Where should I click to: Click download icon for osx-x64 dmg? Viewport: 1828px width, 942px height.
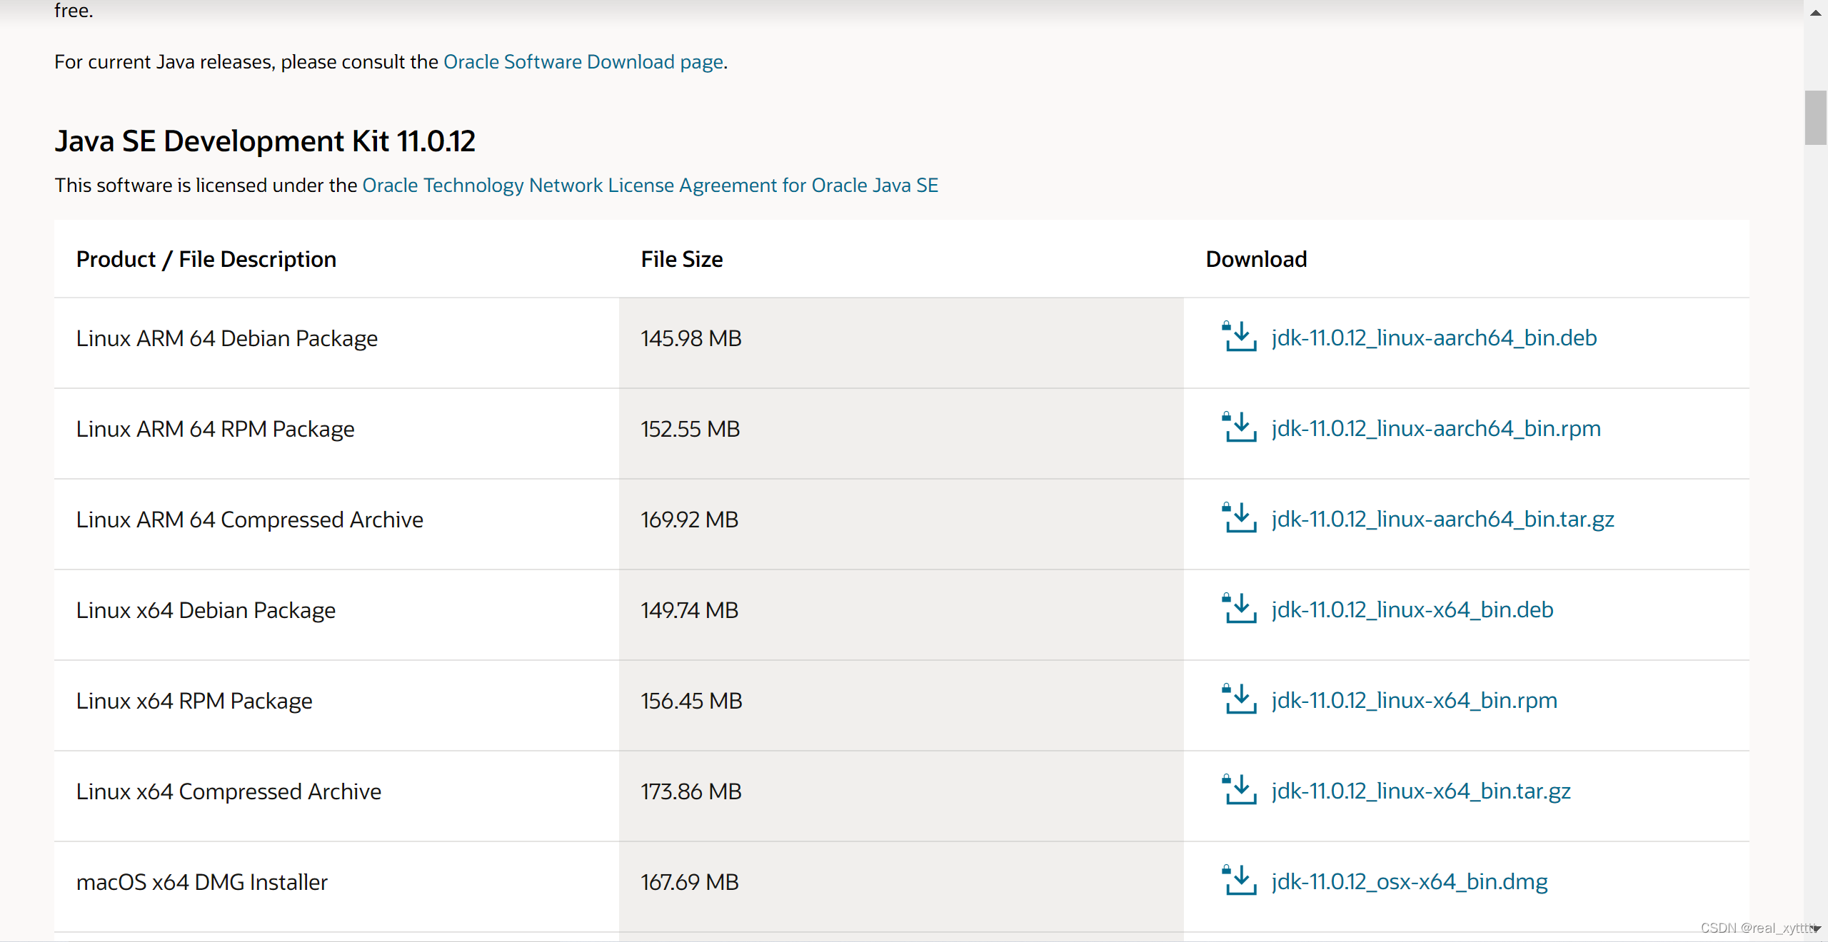pos(1240,881)
